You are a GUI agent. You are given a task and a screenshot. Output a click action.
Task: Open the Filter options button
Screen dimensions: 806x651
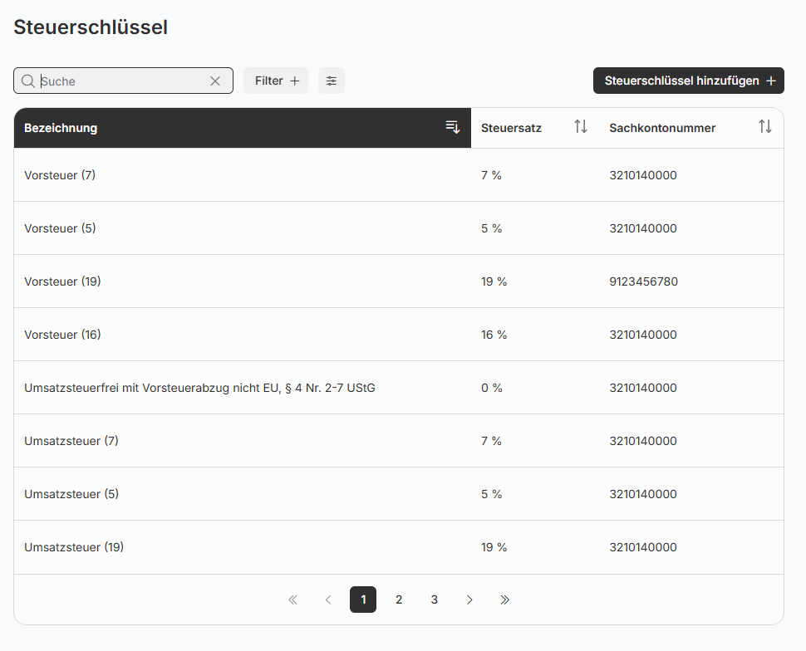coord(276,81)
